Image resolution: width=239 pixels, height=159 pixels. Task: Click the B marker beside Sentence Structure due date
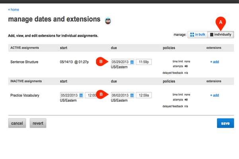(102, 62)
